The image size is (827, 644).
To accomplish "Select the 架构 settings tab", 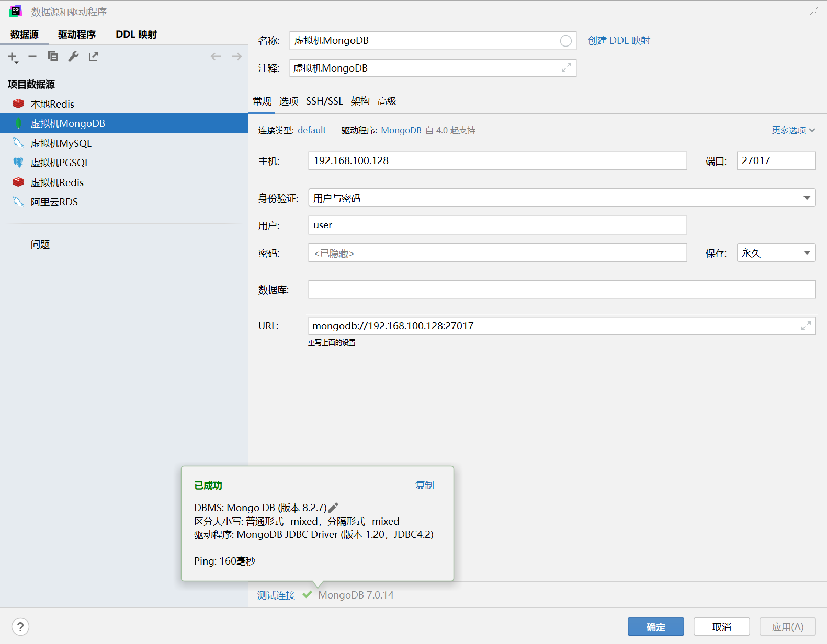I will click(360, 101).
